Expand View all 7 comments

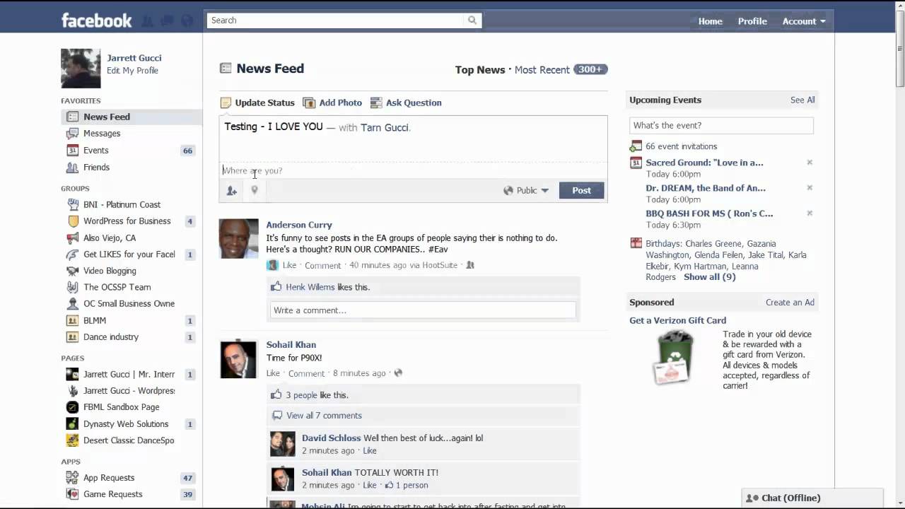click(x=324, y=416)
